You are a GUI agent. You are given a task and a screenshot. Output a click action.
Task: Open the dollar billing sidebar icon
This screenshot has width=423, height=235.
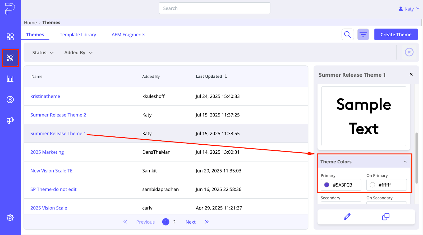tap(10, 100)
